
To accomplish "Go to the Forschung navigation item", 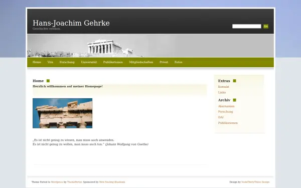I will click(67, 62).
